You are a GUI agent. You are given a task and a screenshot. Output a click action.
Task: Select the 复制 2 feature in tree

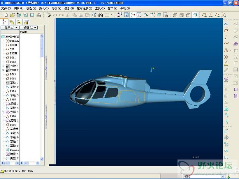pos(12,120)
